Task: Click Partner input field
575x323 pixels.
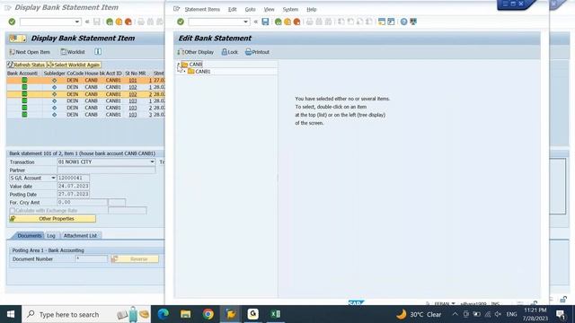Action: pos(106,170)
